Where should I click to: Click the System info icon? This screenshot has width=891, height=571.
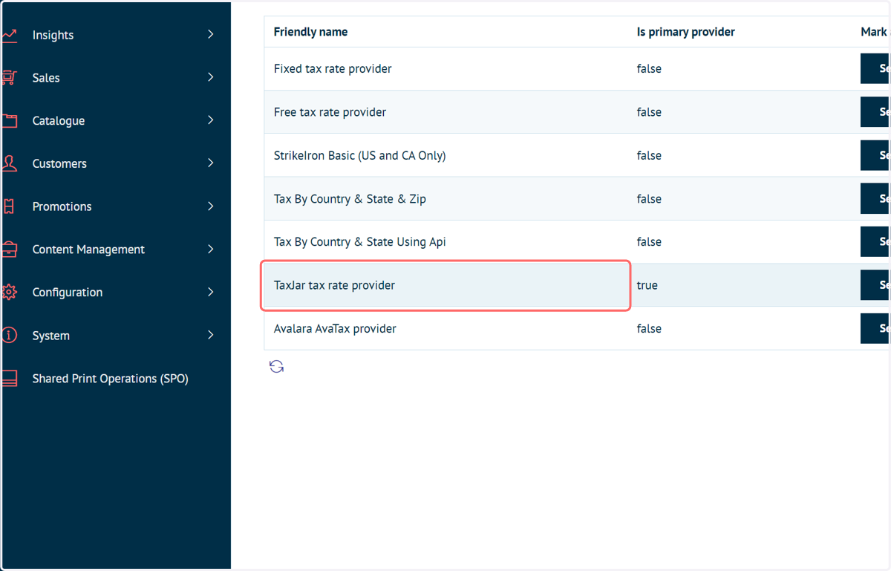(9, 336)
